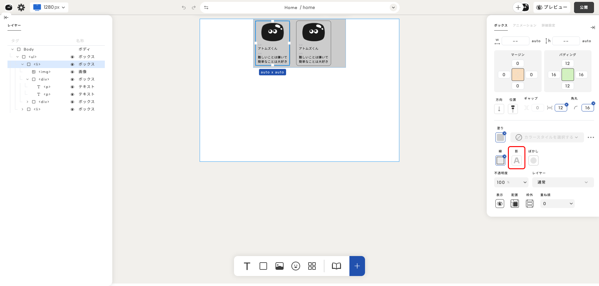Click the Image tool in bottom toolbar
Screen dimensions: 599x286
point(280,266)
